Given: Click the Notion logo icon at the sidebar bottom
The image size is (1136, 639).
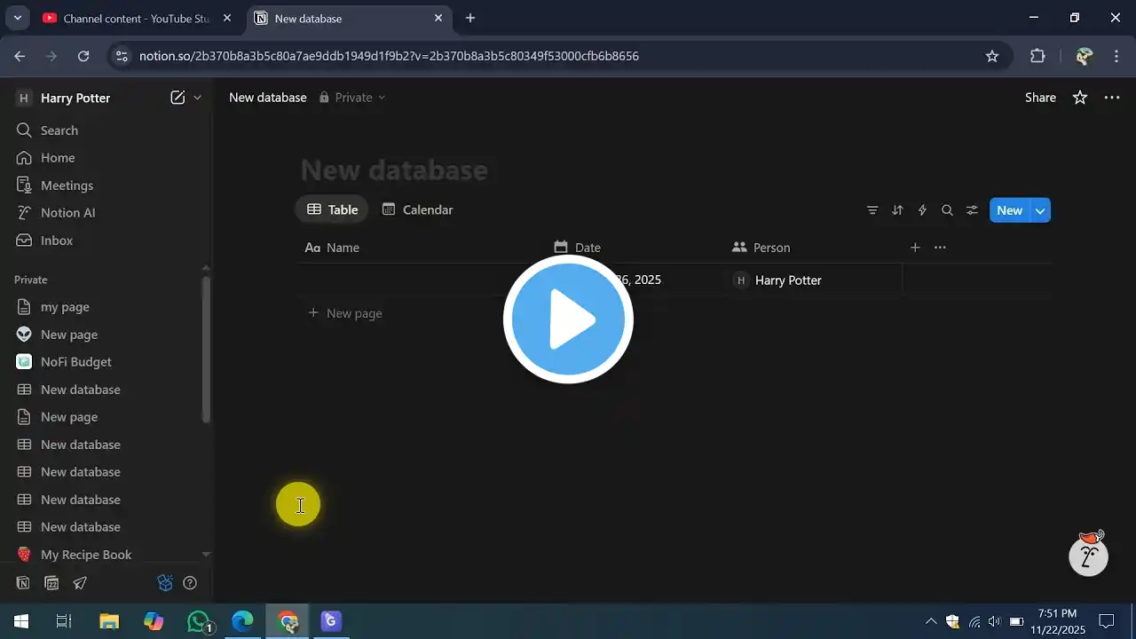Looking at the screenshot, I should coord(23,583).
